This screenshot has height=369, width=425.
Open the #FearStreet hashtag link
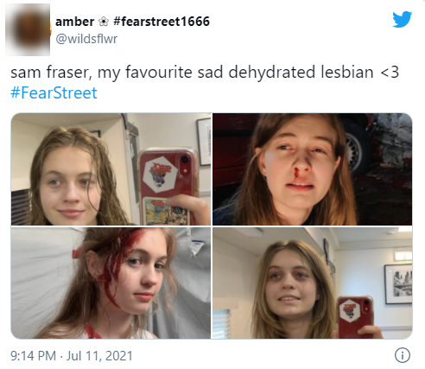click(54, 93)
